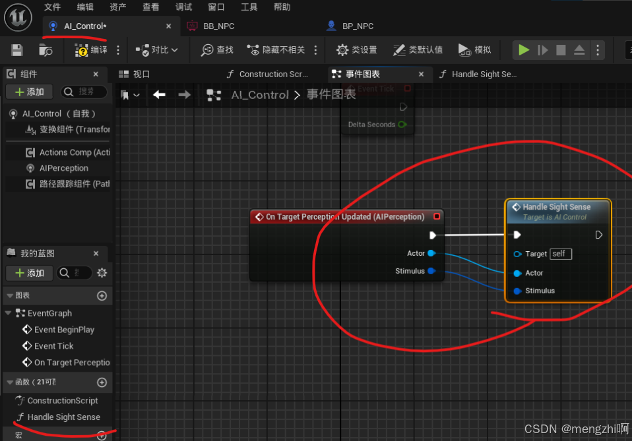632x441 pixels.
Task: Open the 帮助 menu
Action: [x=282, y=7]
